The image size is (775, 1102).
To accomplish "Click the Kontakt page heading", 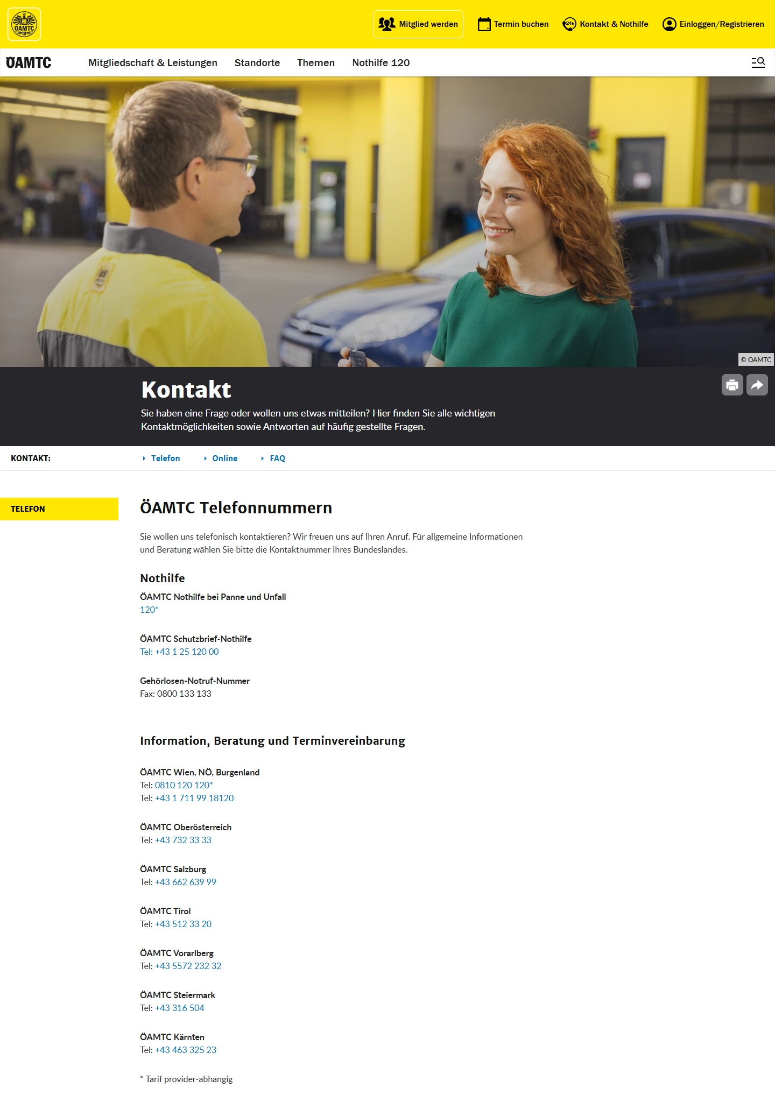I will [x=186, y=390].
